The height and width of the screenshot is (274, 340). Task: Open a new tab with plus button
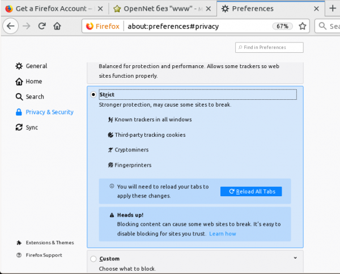pos(332,9)
